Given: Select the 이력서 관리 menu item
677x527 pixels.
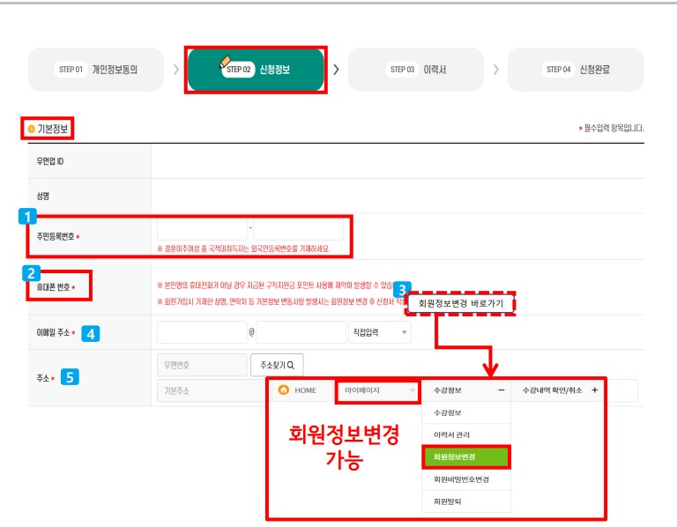Looking at the screenshot, I should 466,434.
